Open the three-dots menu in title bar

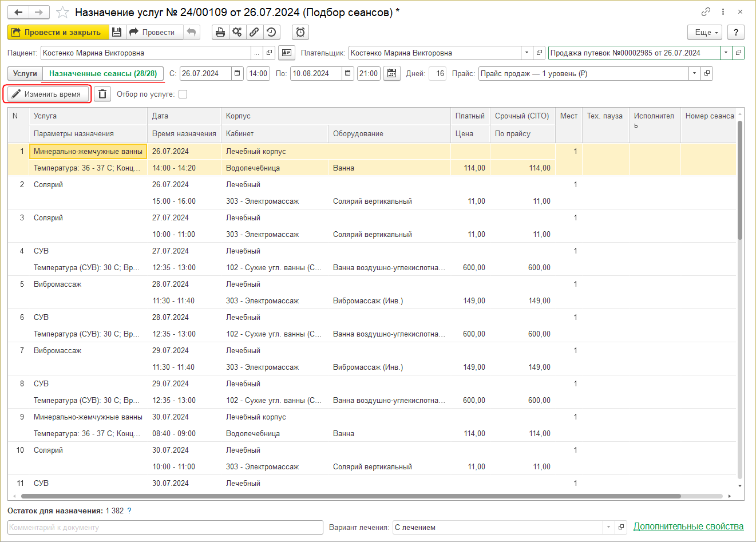[723, 12]
